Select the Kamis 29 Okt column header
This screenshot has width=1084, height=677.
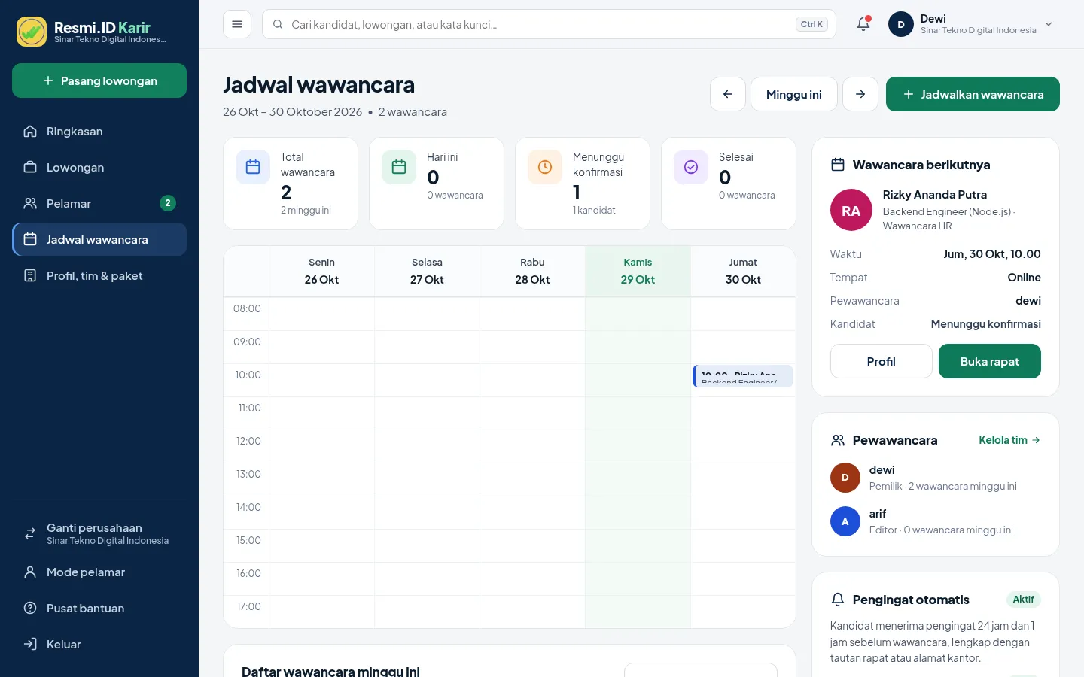click(638, 271)
